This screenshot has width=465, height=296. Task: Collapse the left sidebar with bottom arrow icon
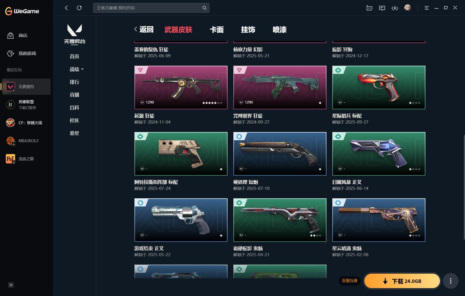tap(11, 285)
